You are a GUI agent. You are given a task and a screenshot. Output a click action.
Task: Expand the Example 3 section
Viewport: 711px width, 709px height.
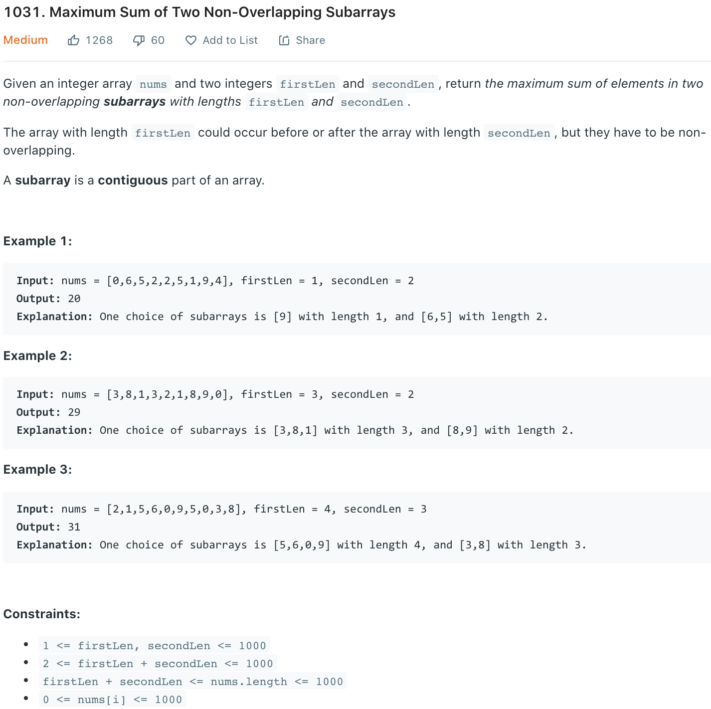click(38, 469)
